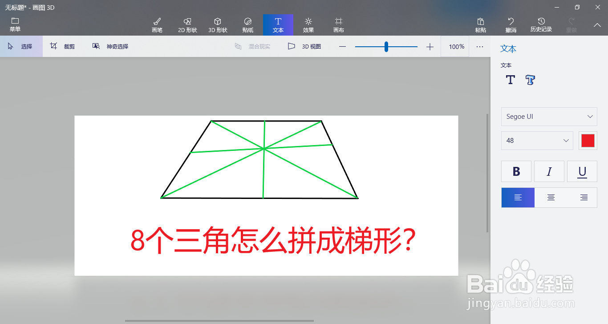Select the Crop tool
Viewport: 608px width, 324px height.
coord(62,46)
